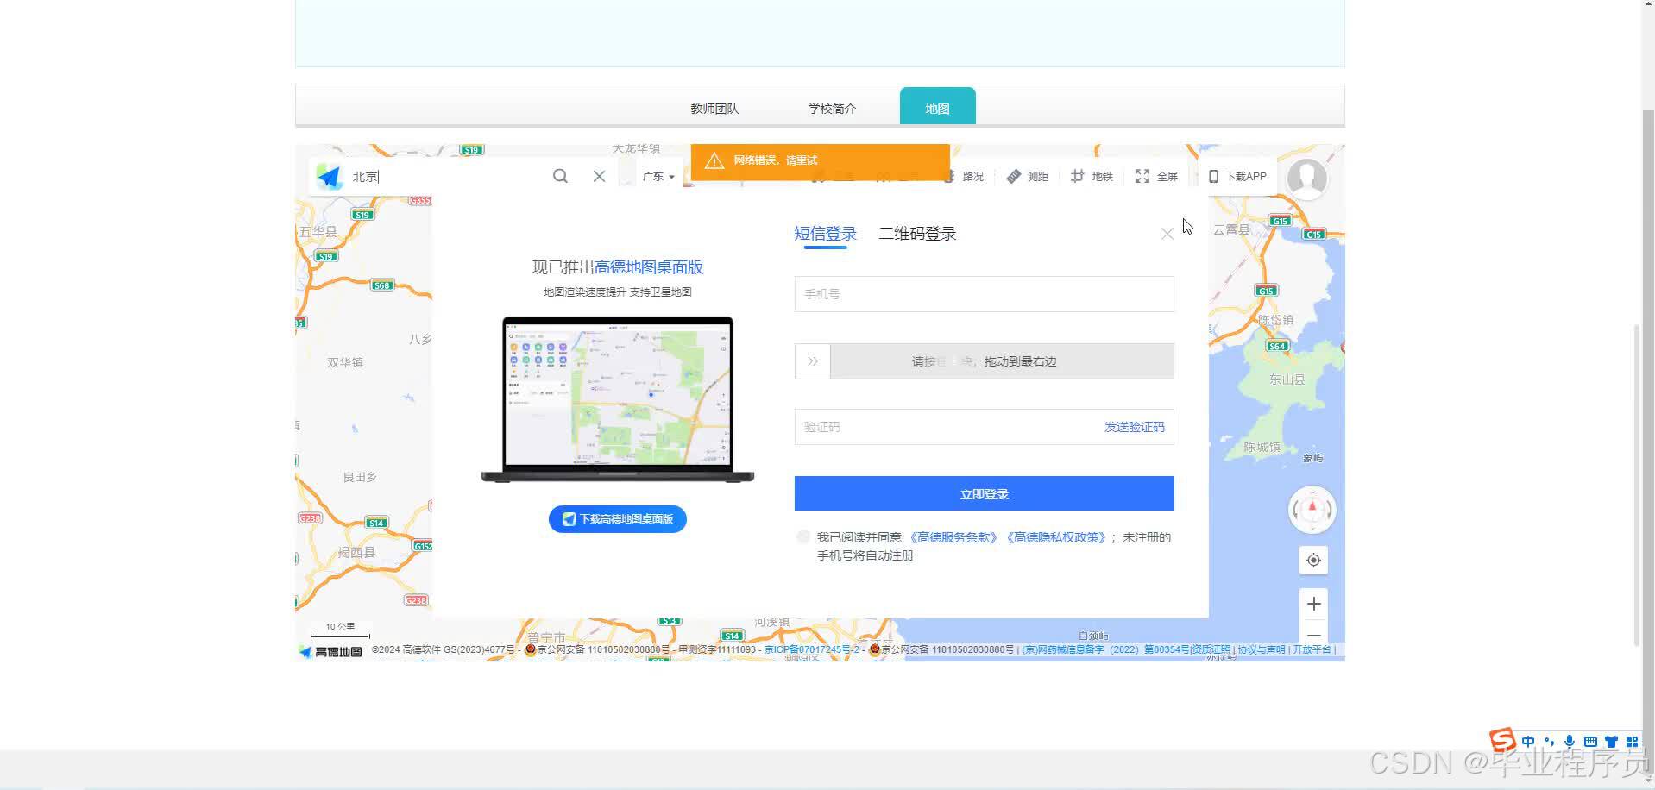Click the locate-me target icon
1655x790 pixels.
[x=1313, y=561]
